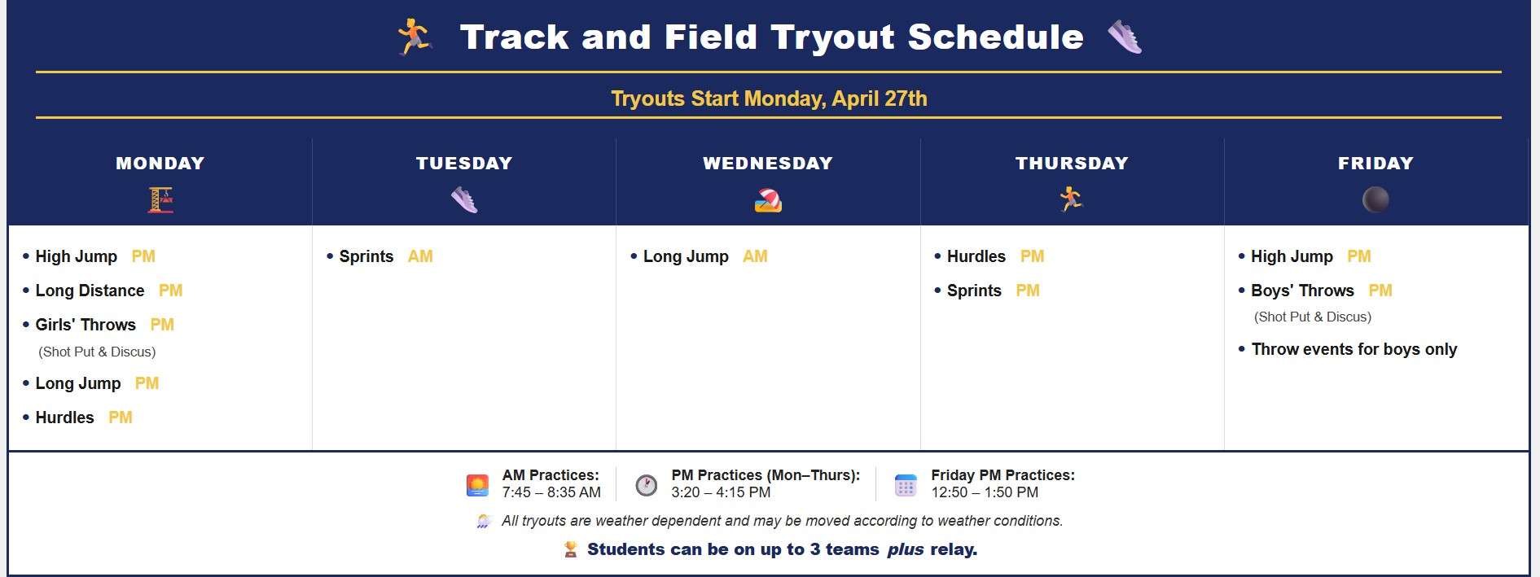Click the trophy icon by the teams note
The height and width of the screenshot is (577, 1540).
[571, 549]
